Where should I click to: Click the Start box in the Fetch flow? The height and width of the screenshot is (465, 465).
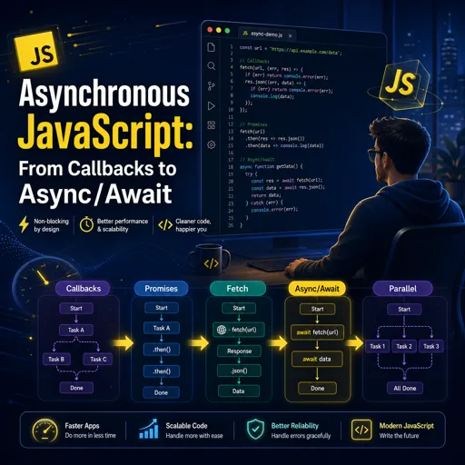[239, 308]
